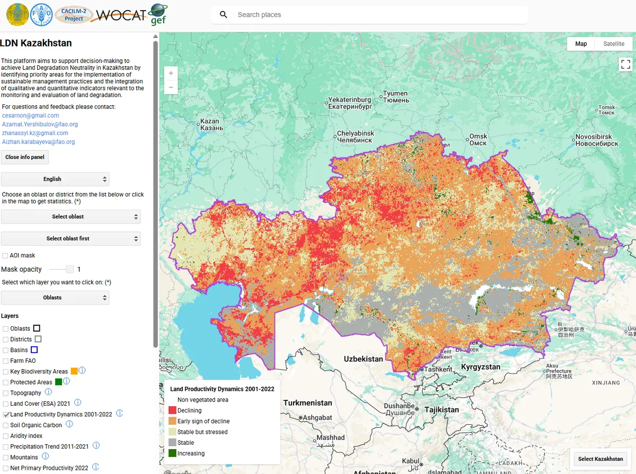Click the Select Kazakhstan button
Image resolution: width=636 pixels, height=474 pixels.
(x=600, y=459)
